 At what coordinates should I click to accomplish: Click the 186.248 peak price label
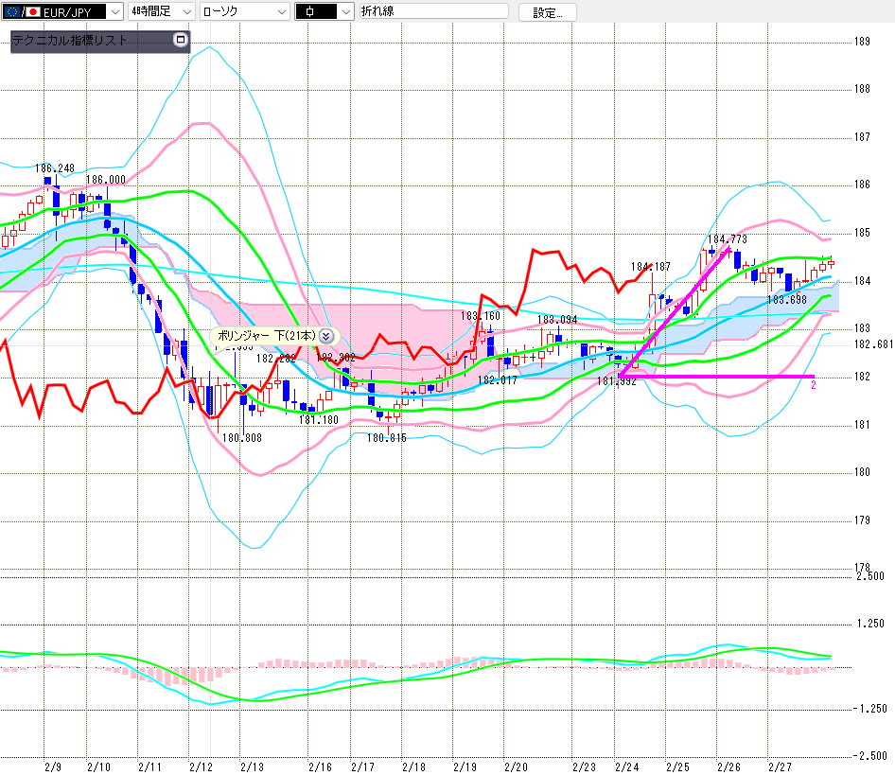click(x=55, y=168)
